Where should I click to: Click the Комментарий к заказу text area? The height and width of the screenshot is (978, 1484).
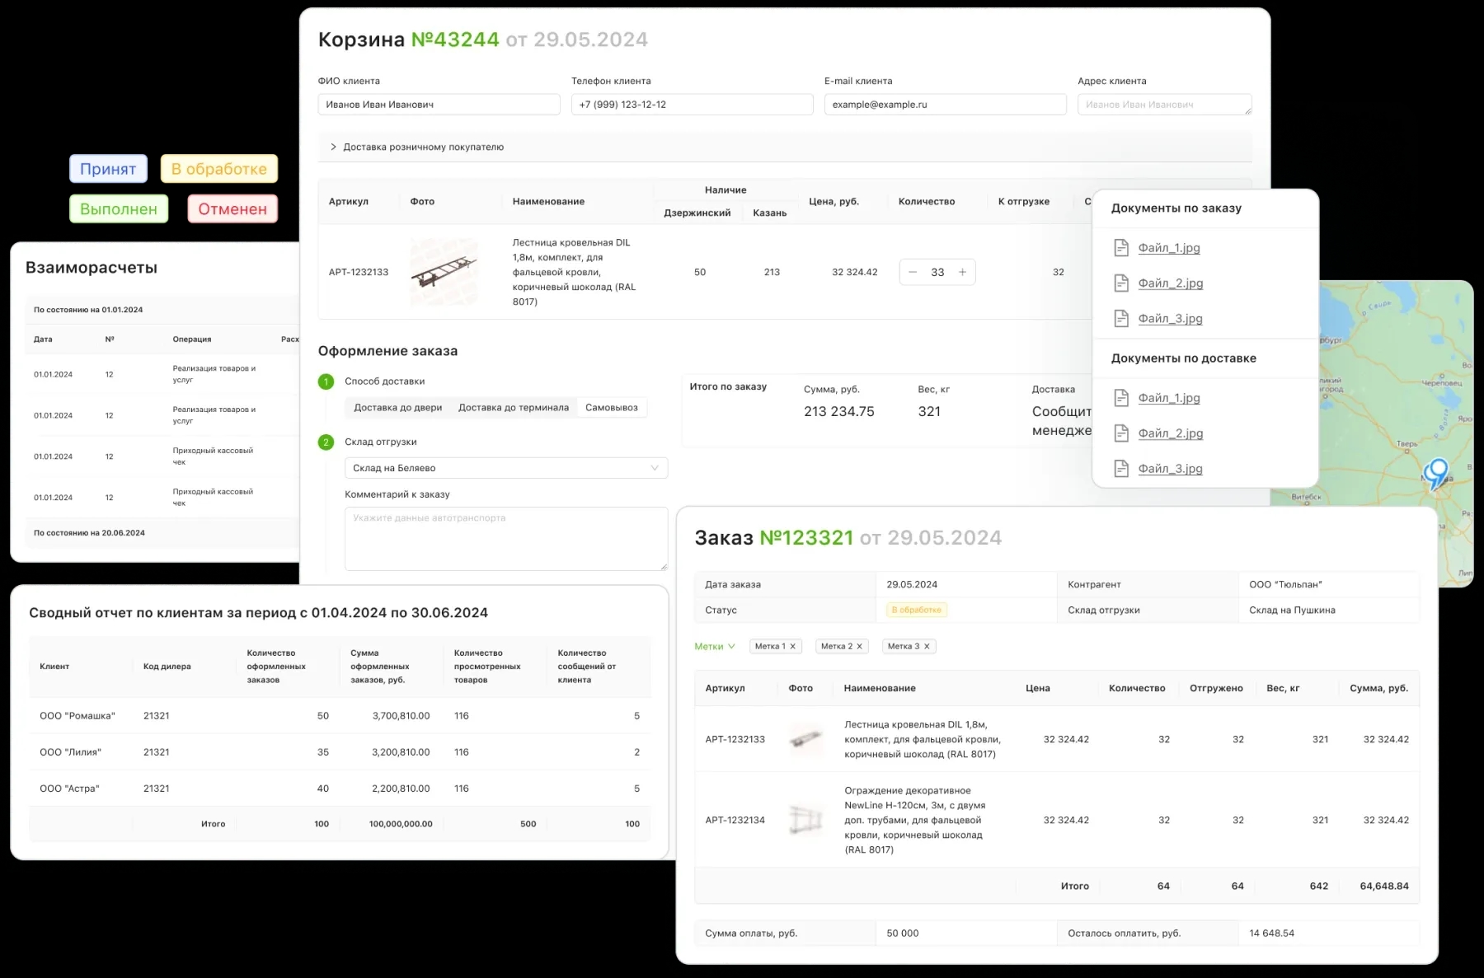point(506,539)
